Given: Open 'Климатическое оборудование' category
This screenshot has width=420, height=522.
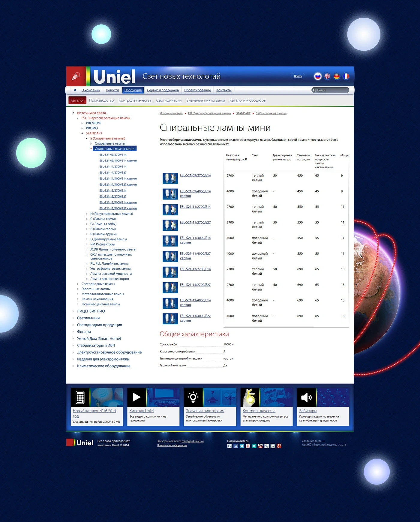Looking at the screenshot, I should (104, 366).
